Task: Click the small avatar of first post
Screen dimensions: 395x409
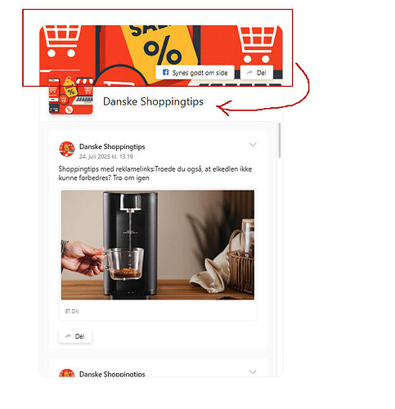Action: pyautogui.click(x=67, y=149)
